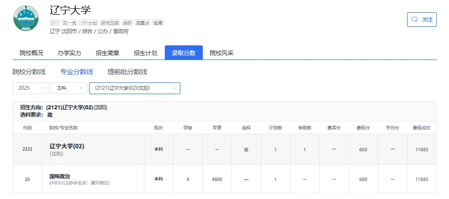
Task: Switch to the 招生计划 tab
Action: tap(145, 53)
